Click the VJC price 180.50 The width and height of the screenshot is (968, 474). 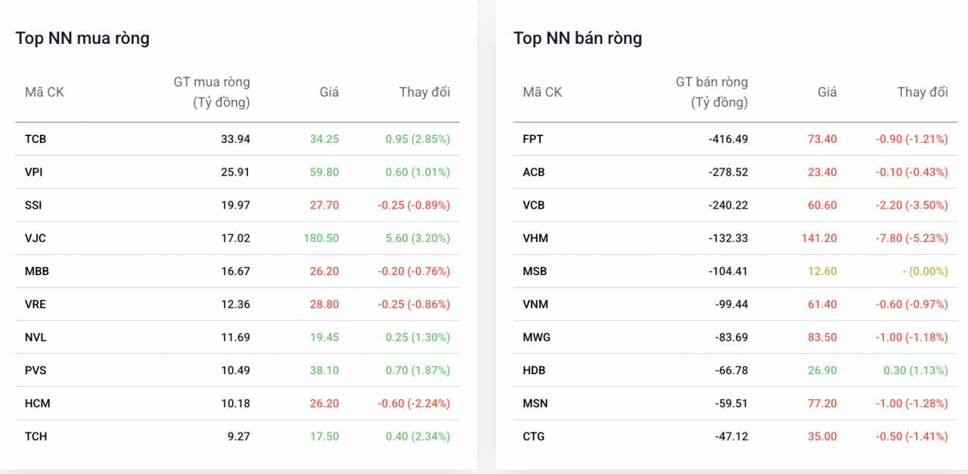click(321, 238)
